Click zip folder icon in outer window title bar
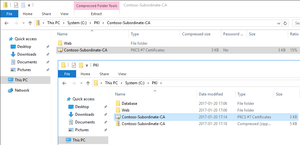 pos(5,5)
